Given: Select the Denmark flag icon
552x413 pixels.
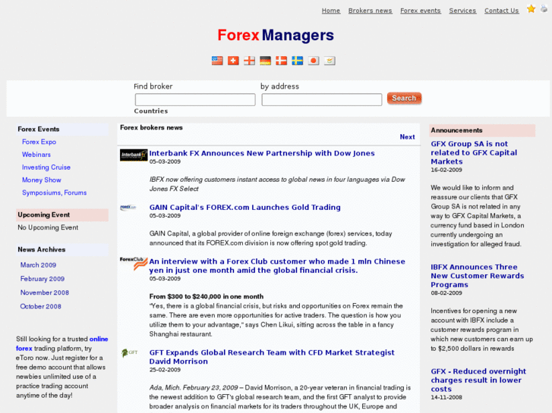Looking at the screenshot, I should 281,61.
